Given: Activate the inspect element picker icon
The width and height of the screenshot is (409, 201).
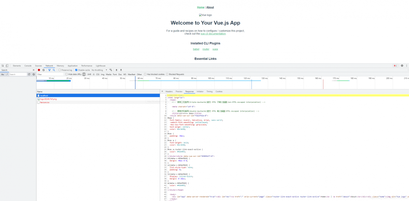Looking at the screenshot, I should click(x=3, y=66).
